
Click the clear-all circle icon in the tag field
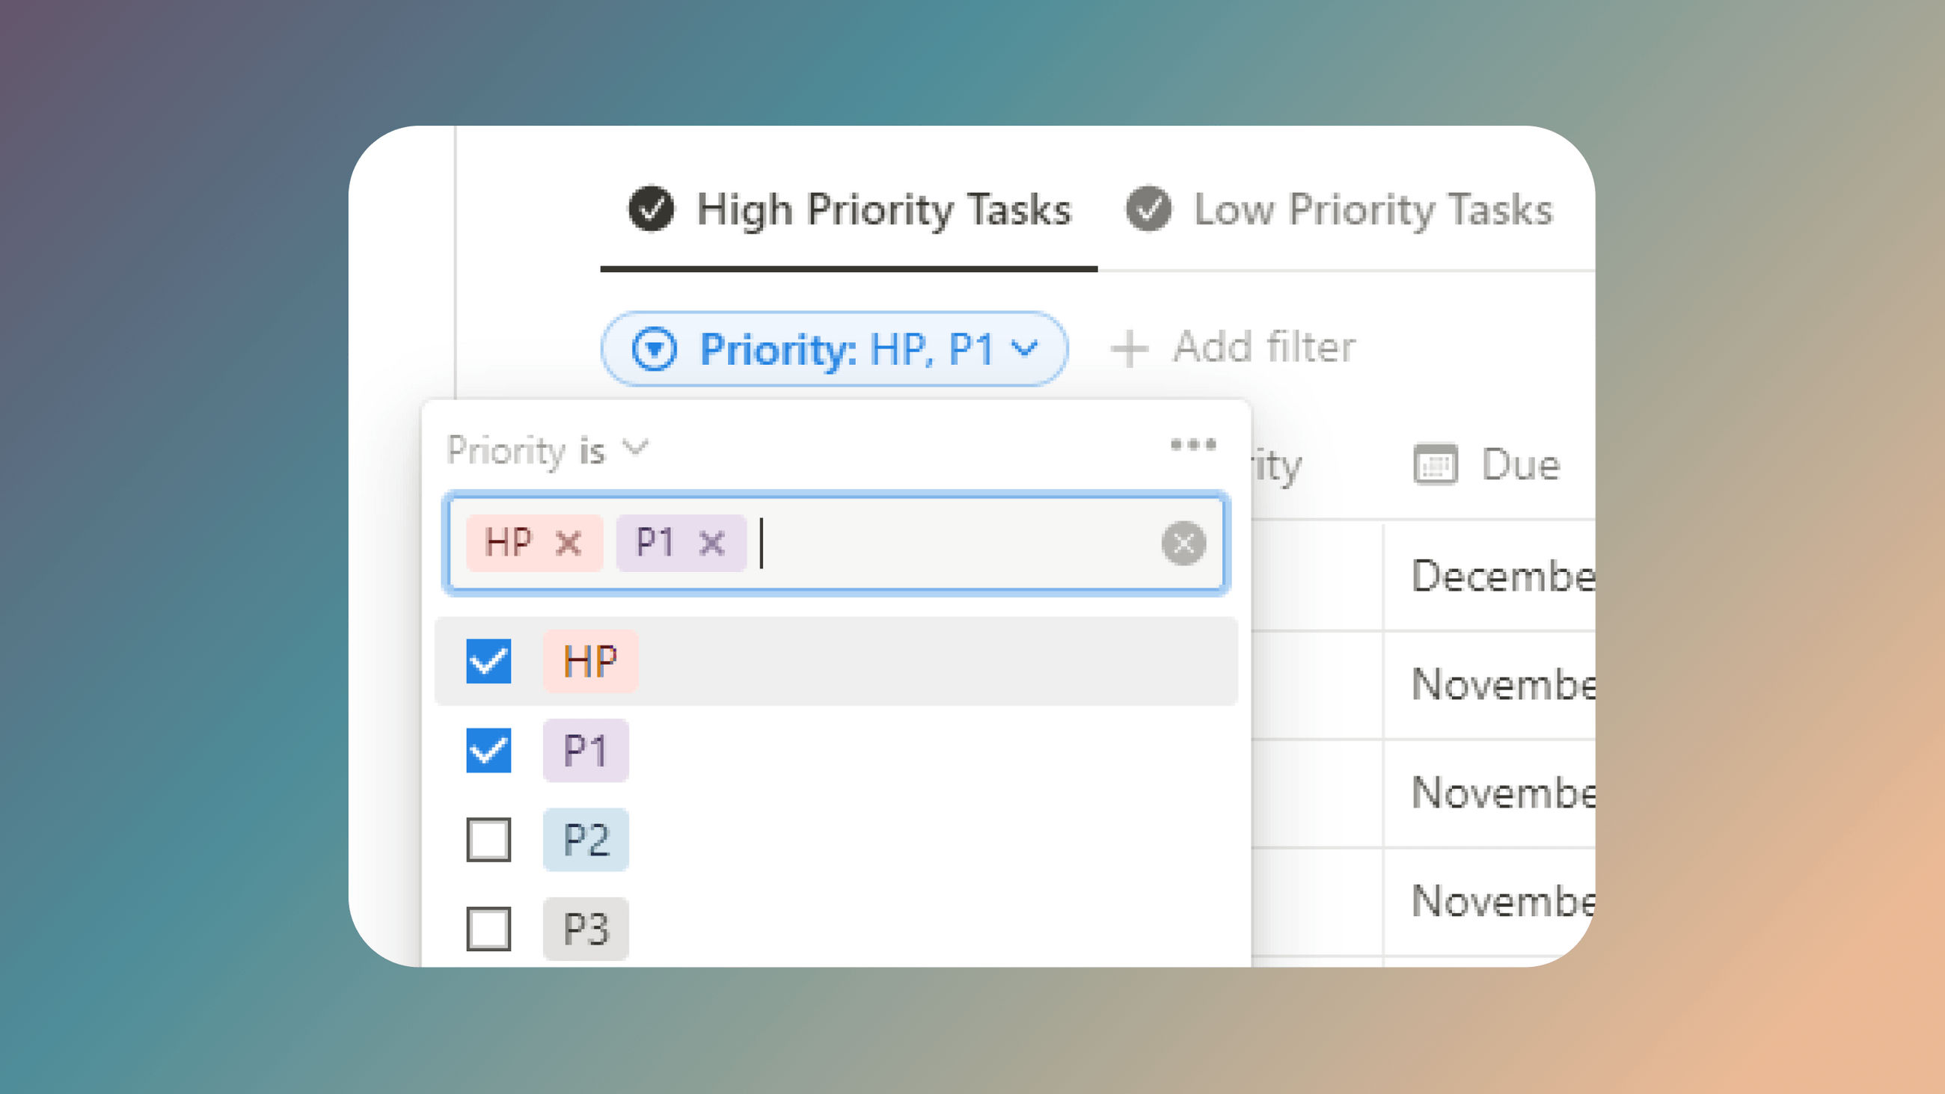1183,543
